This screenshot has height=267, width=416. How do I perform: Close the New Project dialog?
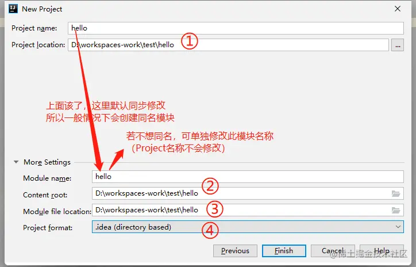398,9
